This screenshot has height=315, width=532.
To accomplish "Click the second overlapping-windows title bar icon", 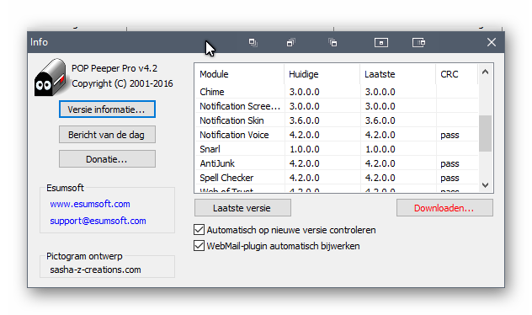I will coord(290,42).
